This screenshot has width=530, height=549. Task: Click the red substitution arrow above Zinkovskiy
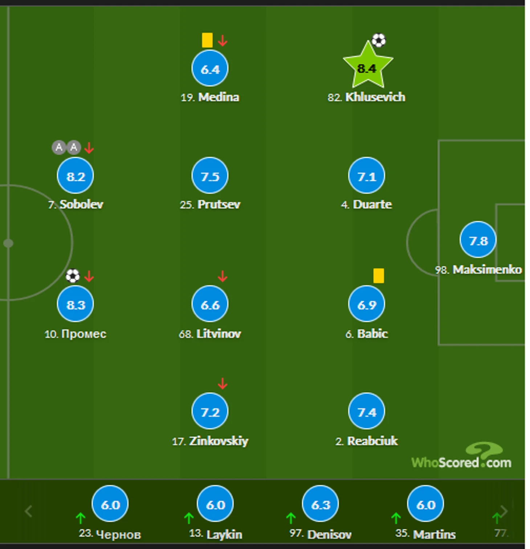223,383
